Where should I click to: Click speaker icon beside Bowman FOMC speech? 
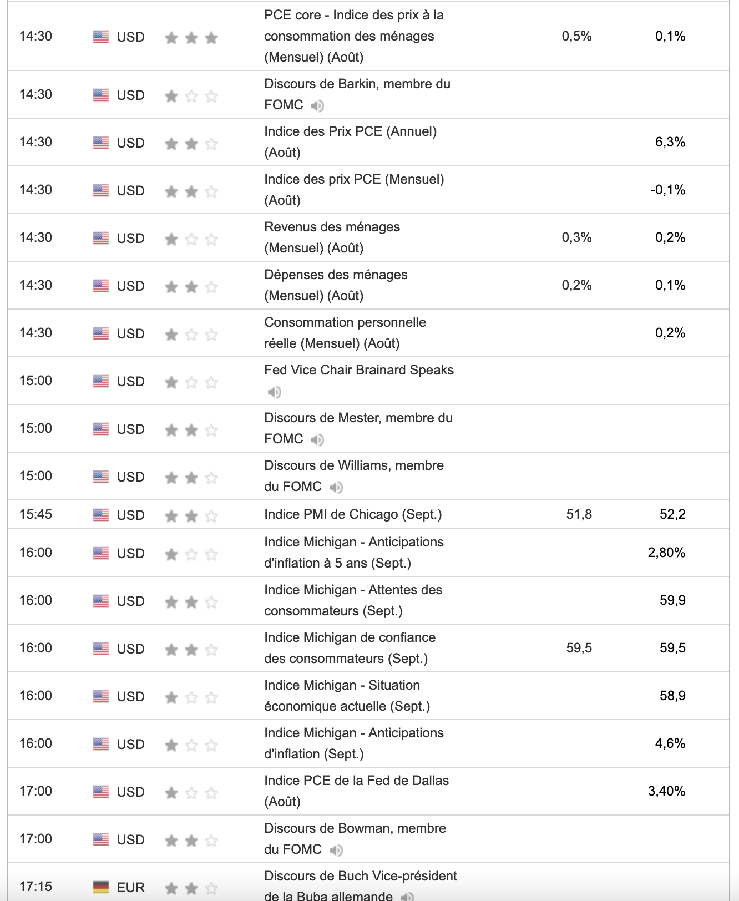[336, 850]
